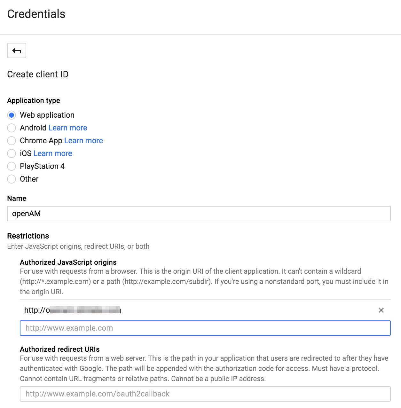401x408 pixels.
Task: Choose Android as the application type
Action: click(12, 128)
